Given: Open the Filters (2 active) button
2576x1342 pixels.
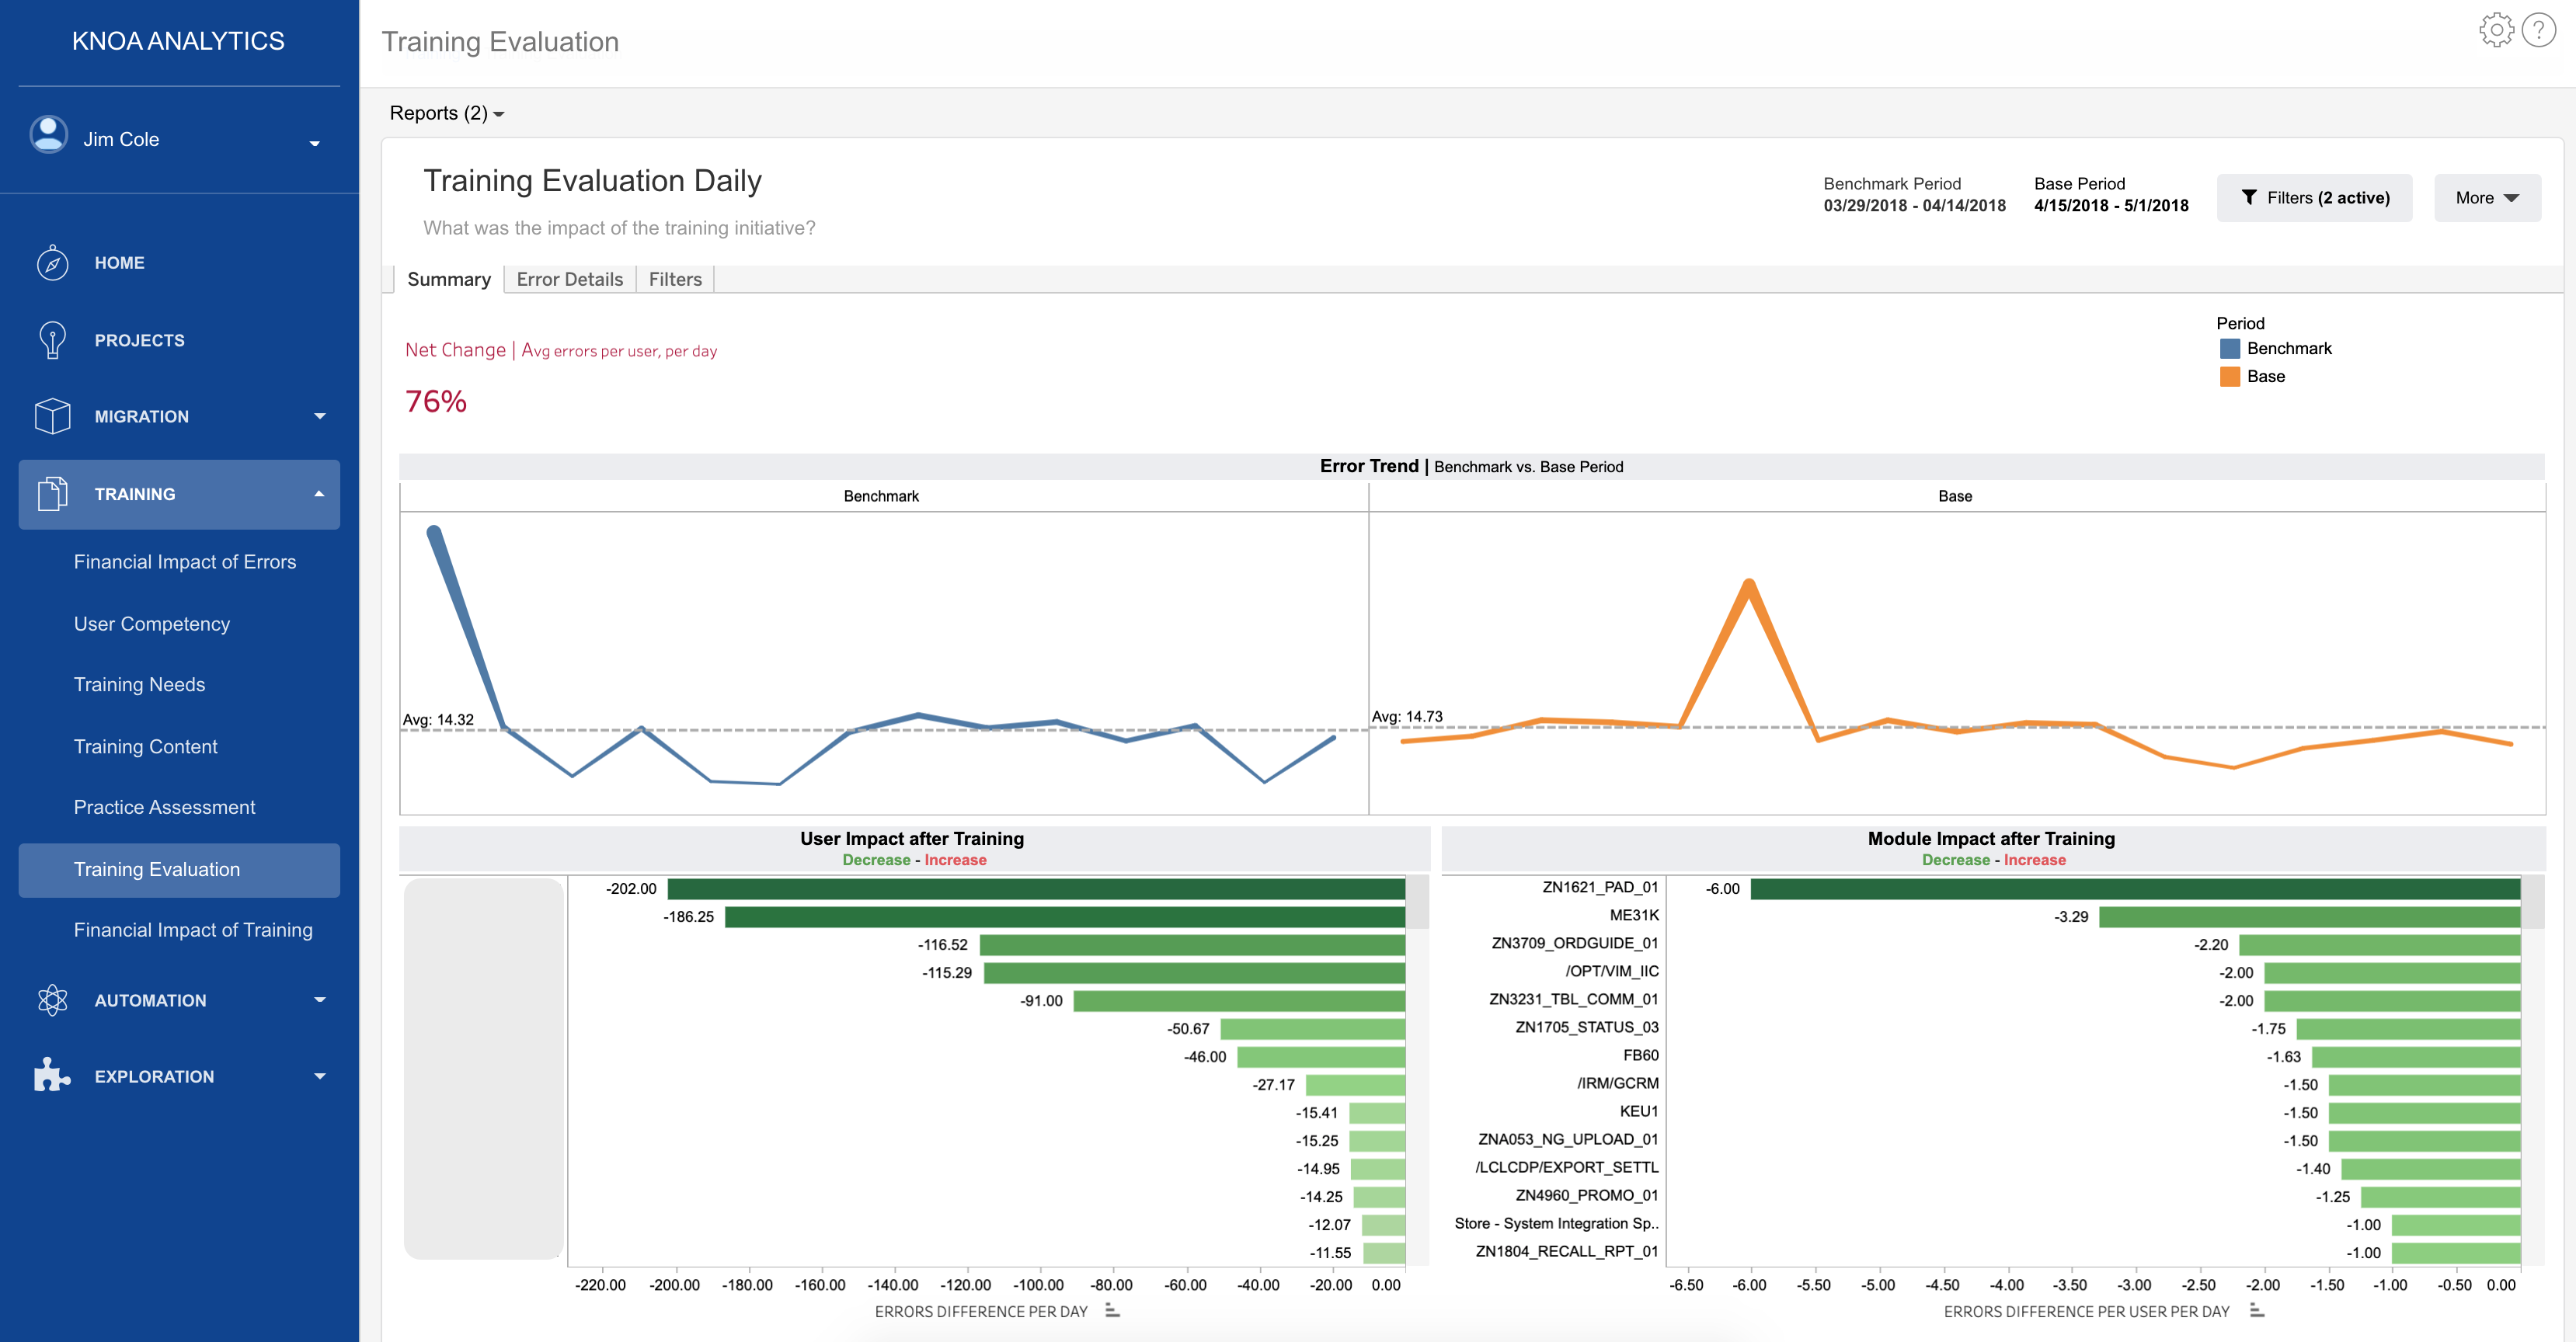Looking at the screenshot, I should tap(2314, 198).
